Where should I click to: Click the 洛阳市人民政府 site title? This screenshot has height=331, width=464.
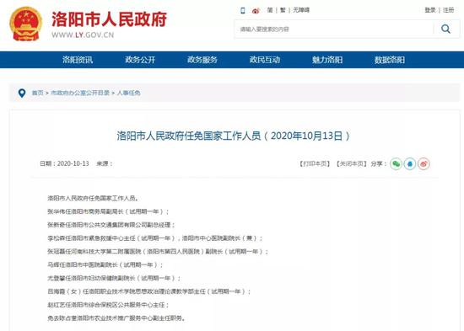coord(109,19)
